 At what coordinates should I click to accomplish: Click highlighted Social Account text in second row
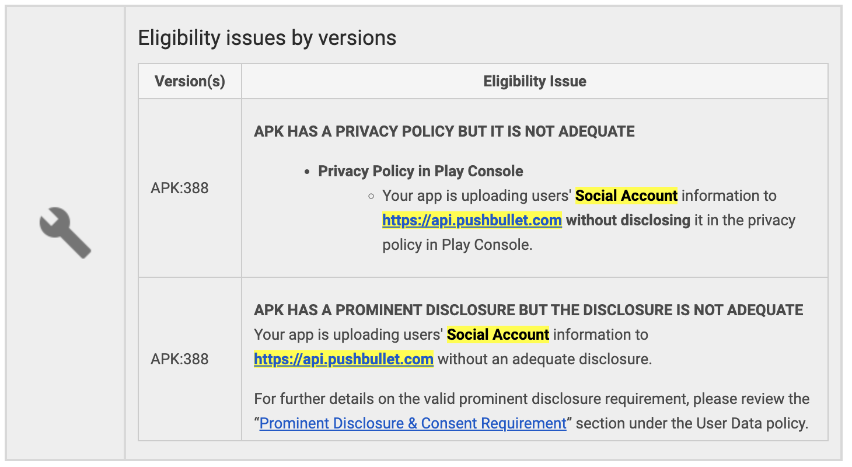click(x=498, y=334)
